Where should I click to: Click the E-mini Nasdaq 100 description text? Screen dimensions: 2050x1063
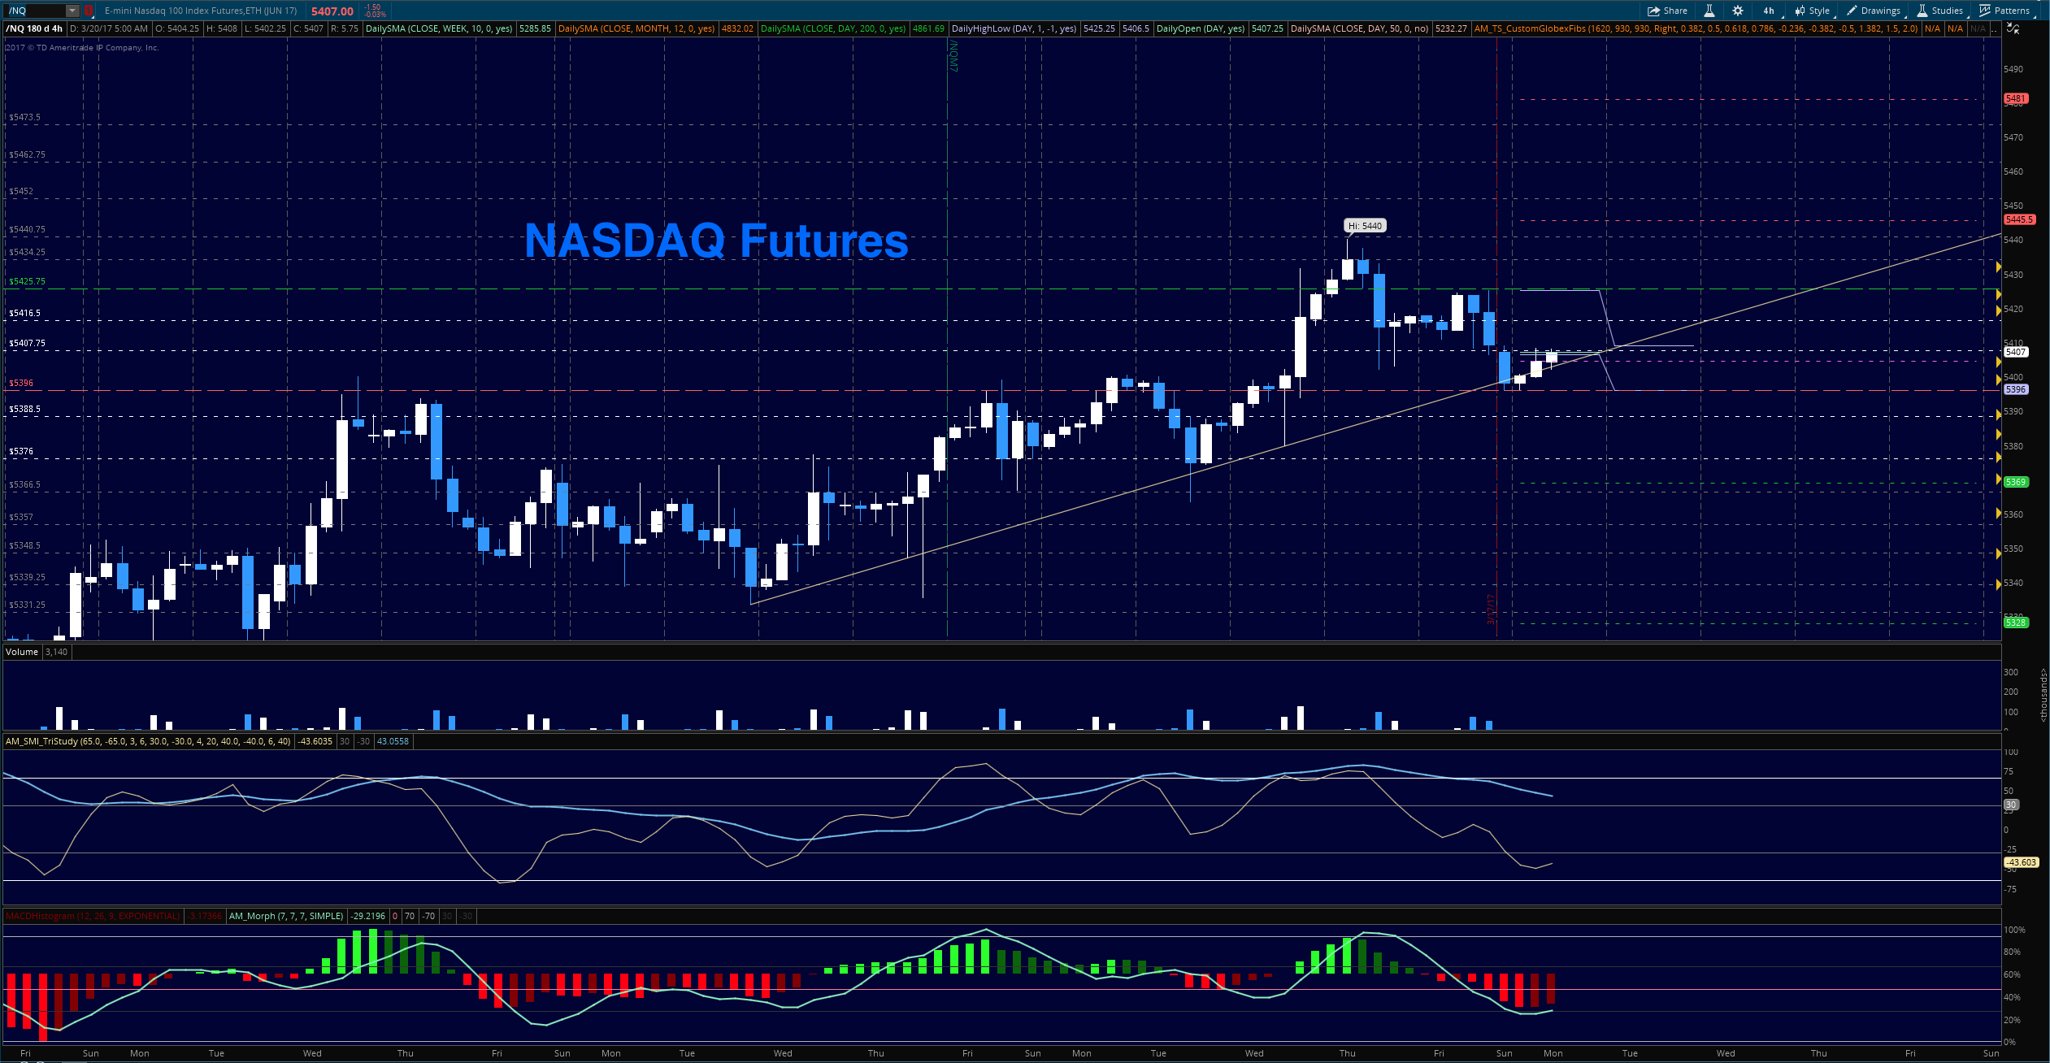coord(201,11)
